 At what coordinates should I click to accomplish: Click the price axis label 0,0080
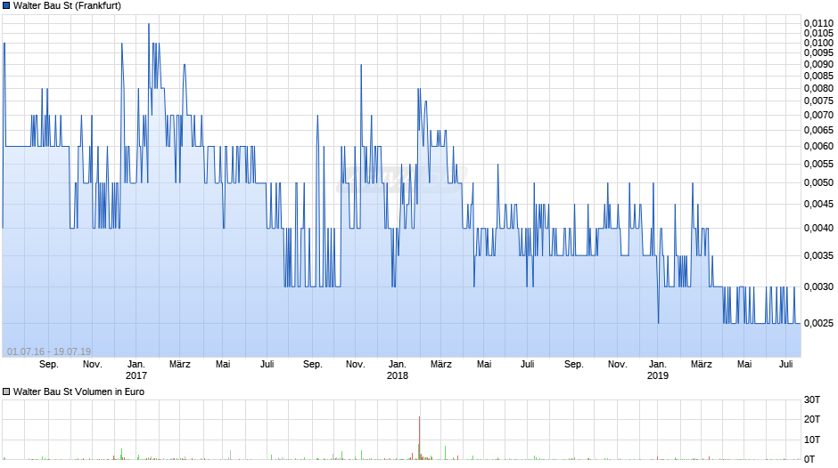818,89
